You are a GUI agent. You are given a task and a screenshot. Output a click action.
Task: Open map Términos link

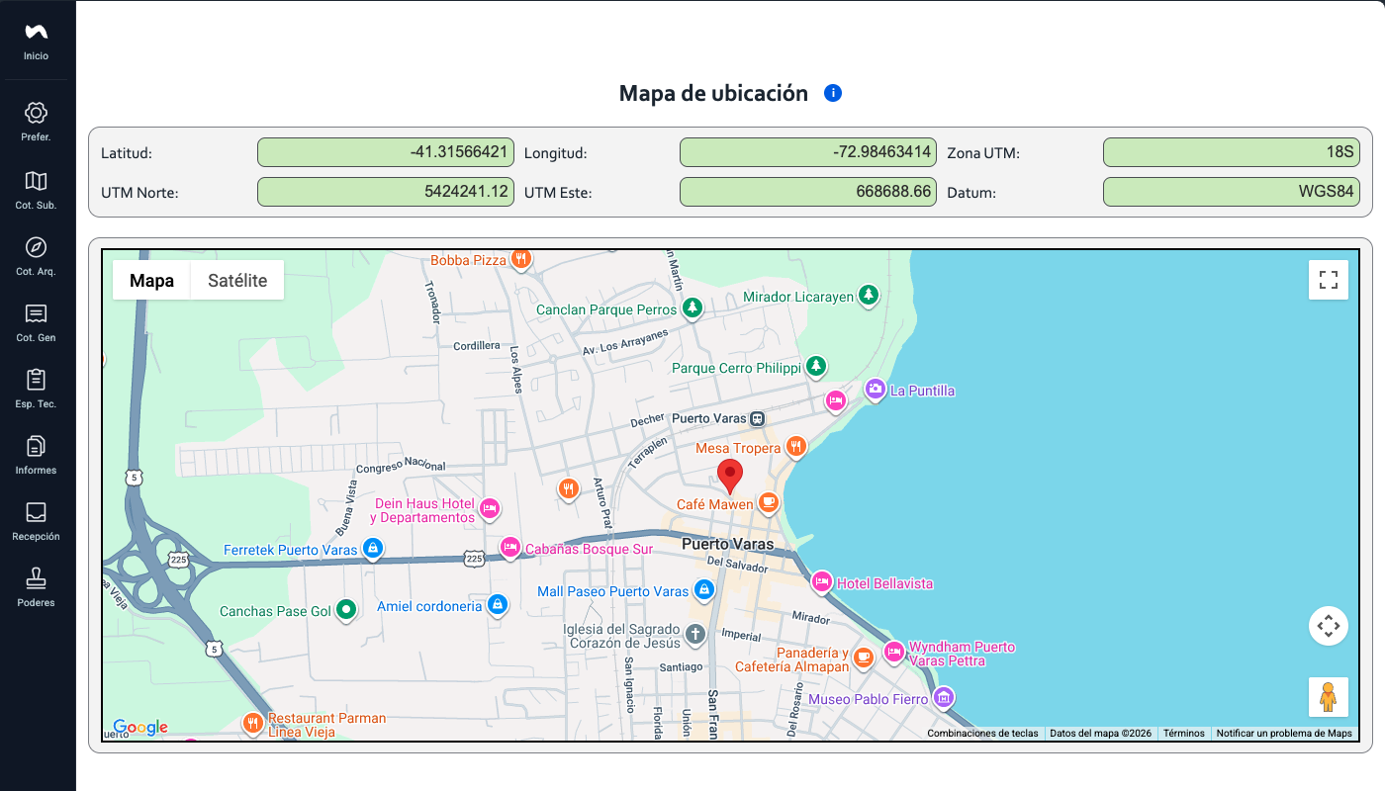(x=1184, y=734)
